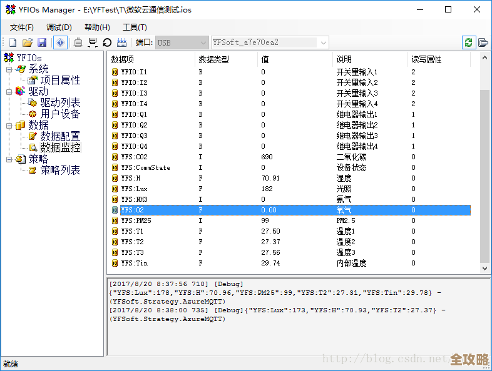Viewport: 492px width, 371px height.
Task: Open the 调试(D) menu
Action: click(x=59, y=27)
